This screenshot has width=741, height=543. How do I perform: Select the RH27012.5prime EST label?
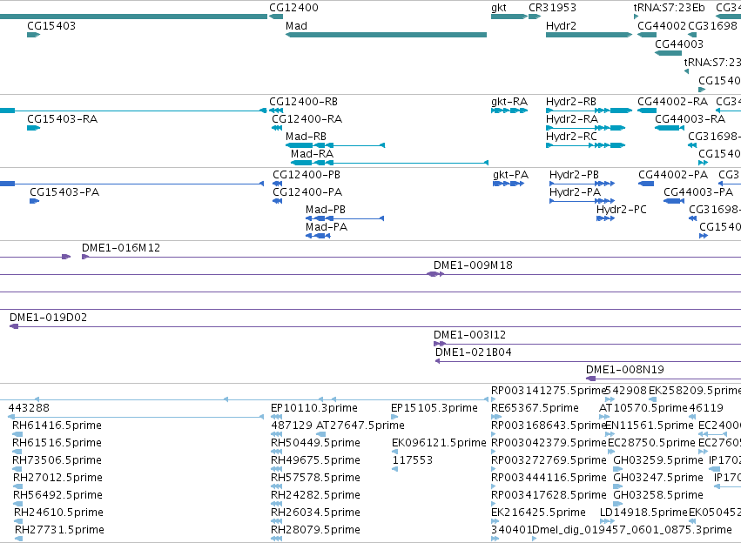click(57, 478)
